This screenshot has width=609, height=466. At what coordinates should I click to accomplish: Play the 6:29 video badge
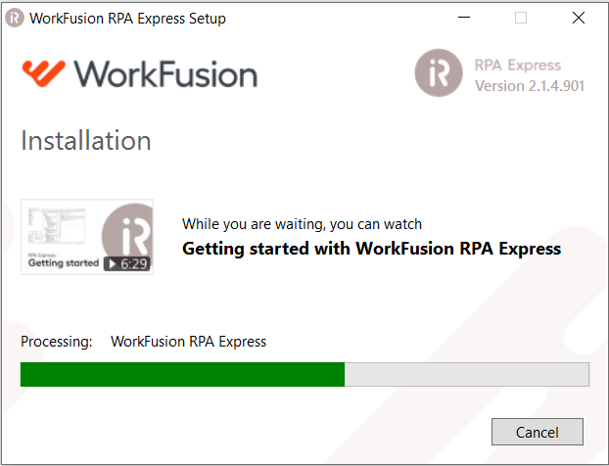(127, 264)
